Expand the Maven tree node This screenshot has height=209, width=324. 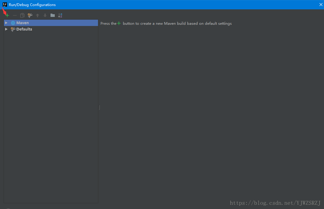coord(6,23)
